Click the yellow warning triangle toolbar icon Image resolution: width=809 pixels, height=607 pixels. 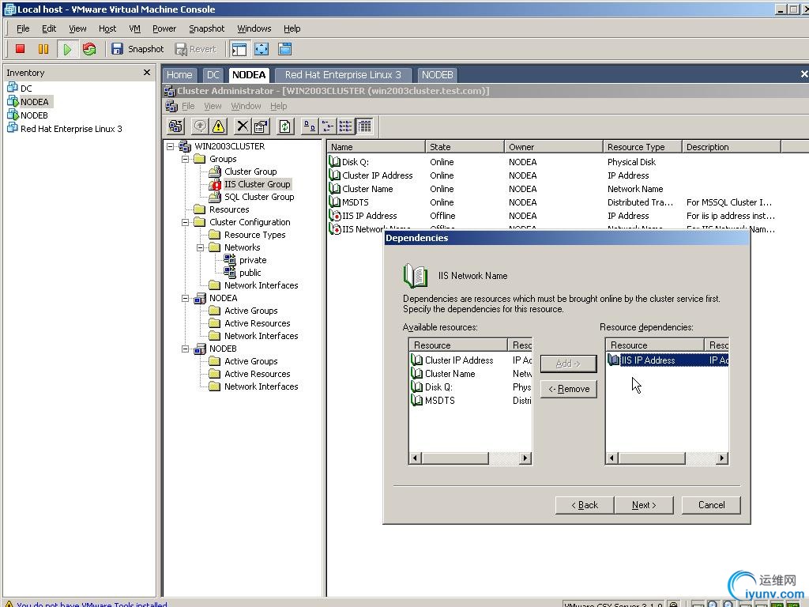219,126
